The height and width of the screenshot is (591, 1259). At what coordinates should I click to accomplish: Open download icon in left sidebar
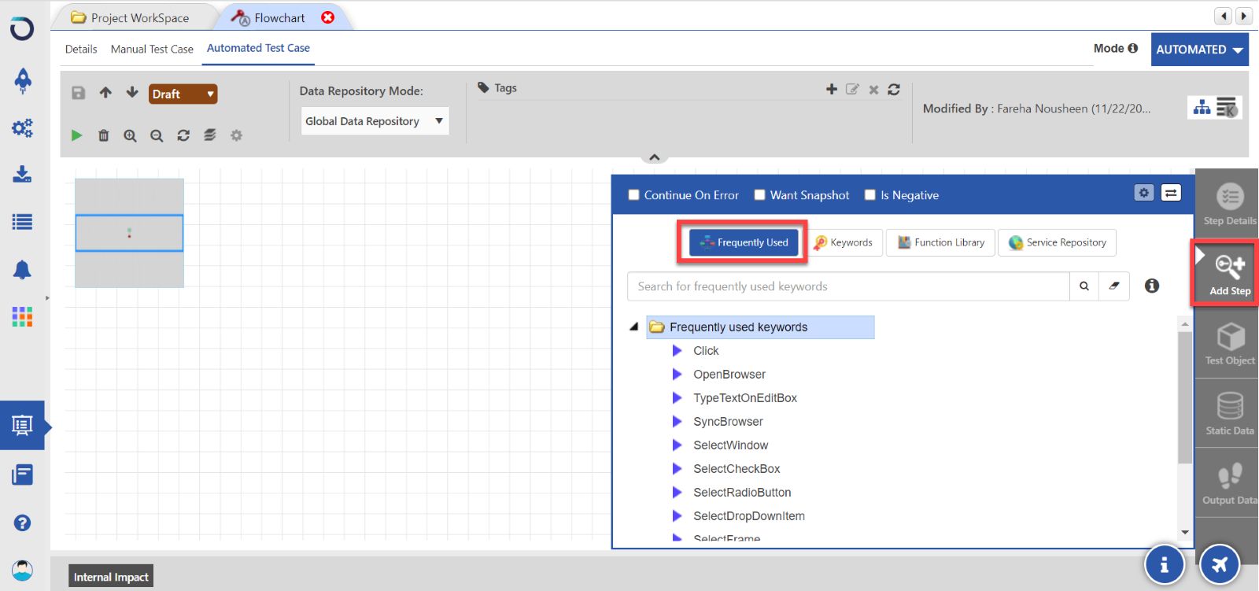tap(22, 174)
